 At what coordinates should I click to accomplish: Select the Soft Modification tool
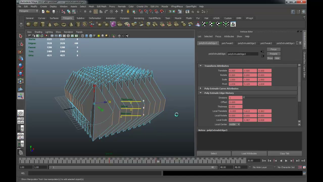pyautogui.click(x=21, y=89)
